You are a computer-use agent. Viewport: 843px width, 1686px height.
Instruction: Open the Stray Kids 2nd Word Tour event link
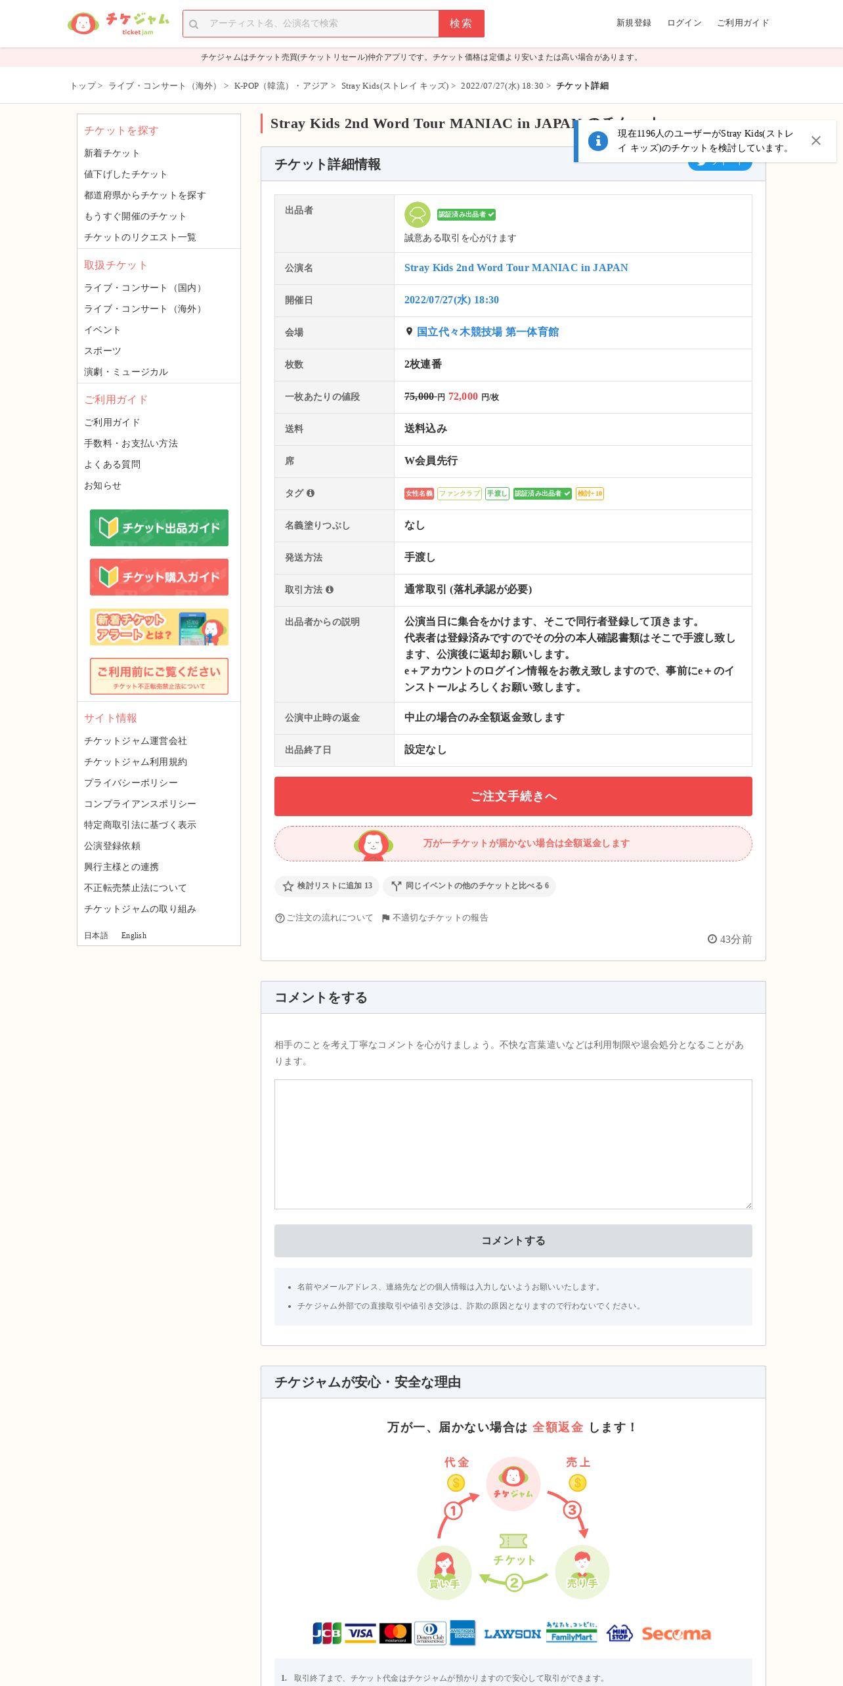[516, 268]
